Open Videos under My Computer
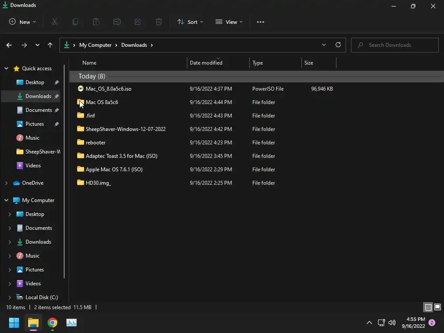 pos(33,284)
